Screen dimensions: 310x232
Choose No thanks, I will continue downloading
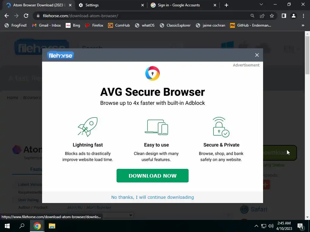[x=153, y=197]
